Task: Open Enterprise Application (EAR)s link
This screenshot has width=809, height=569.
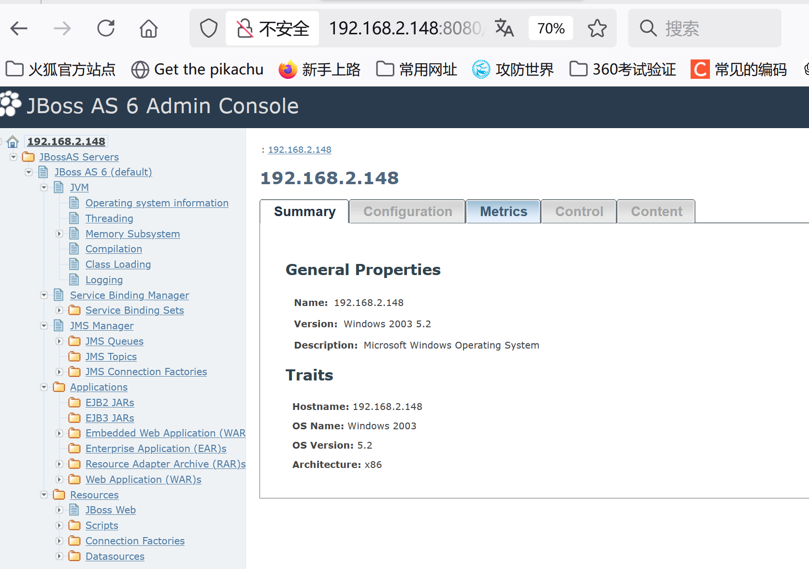Action: pyautogui.click(x=156, y=449)
